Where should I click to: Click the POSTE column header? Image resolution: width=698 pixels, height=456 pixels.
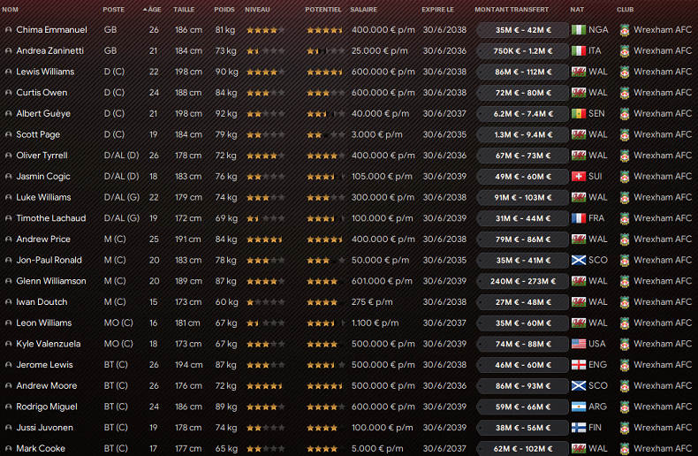point(114,9)
